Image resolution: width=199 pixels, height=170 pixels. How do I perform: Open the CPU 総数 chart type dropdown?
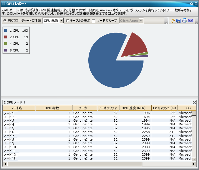point(61,21)
